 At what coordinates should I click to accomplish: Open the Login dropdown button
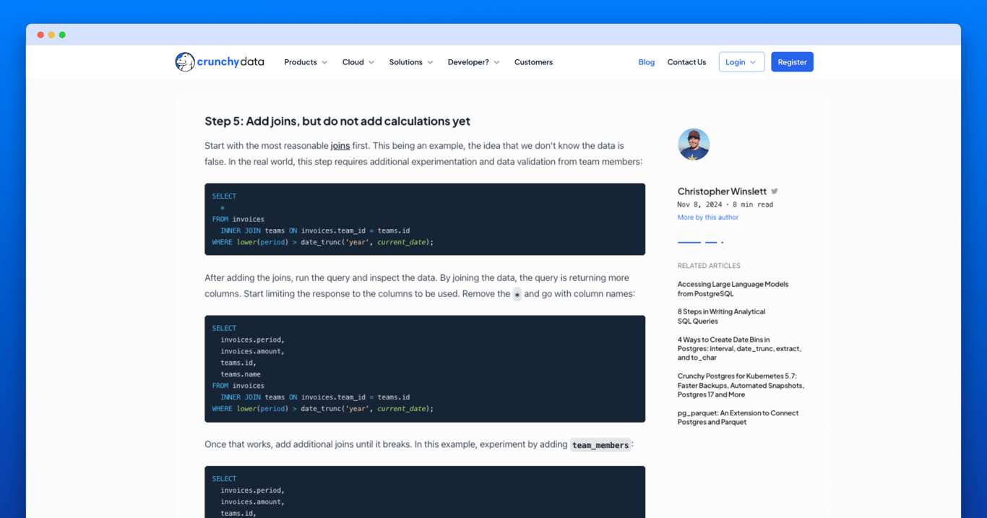(741, 62)
